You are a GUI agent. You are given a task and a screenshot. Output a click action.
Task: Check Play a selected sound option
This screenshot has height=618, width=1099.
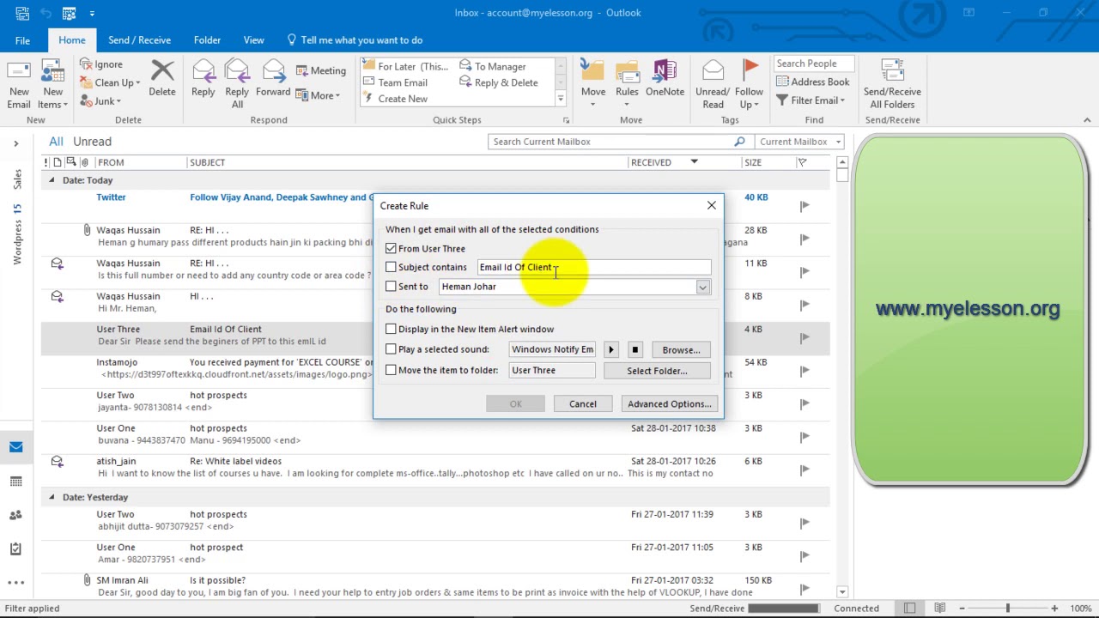pos(391,349)
